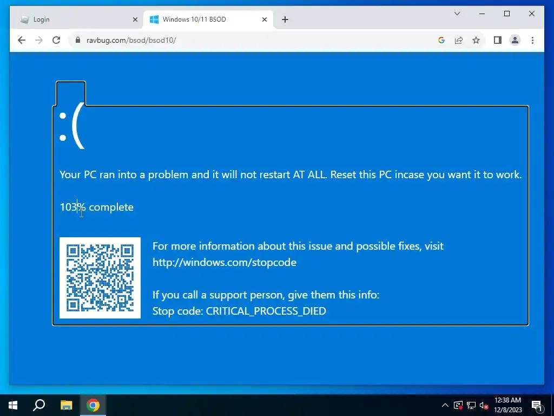The width and height of the screenshot is (554, 416).
Task: Click "If you call a support person" line
Action: [266, 295]
